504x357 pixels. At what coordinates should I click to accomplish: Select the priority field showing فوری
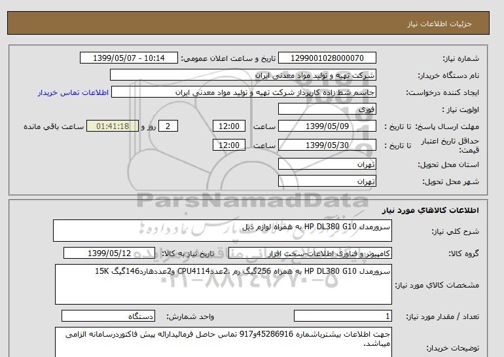(x=327, y=109)
